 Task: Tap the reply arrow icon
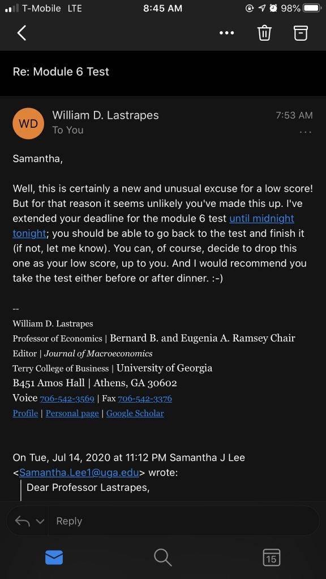(x=22, y=521)
